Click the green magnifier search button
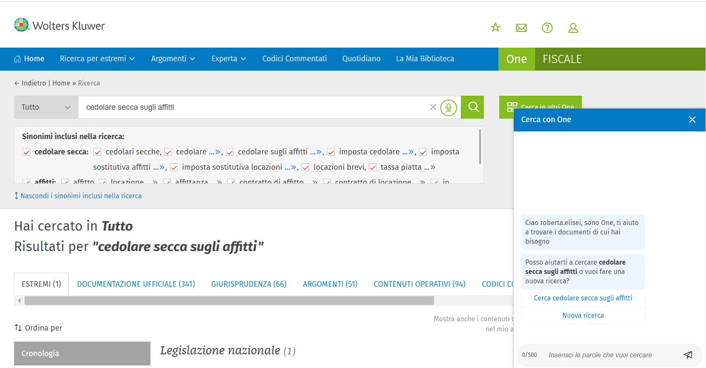Image resolution: width=706 pixels, height=368 pixels. [473, 107]
